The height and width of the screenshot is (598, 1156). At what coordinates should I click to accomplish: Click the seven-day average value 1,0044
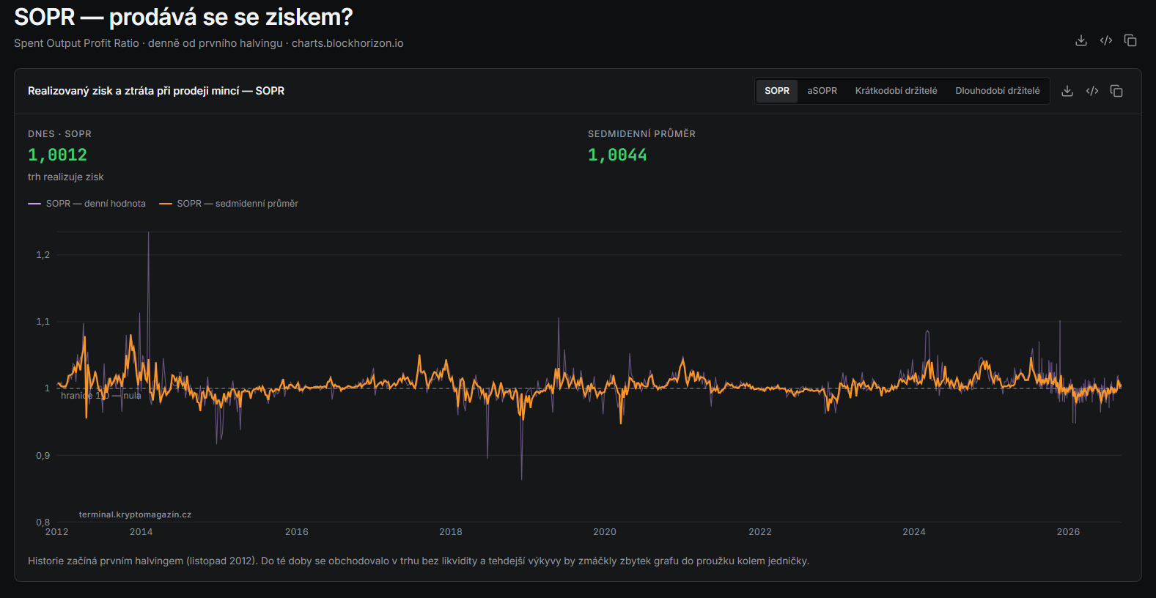pos(617,155)
